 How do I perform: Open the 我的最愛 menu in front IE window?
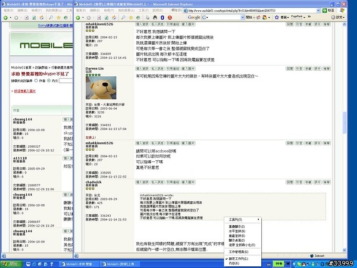[x=126, y=11]
